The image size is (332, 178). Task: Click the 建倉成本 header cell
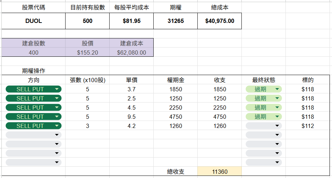coord(131,43)
